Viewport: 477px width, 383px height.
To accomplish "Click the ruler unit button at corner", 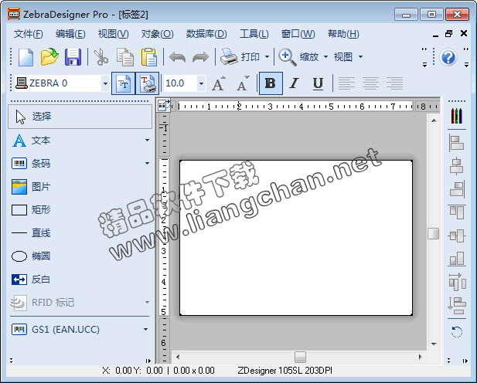I will tap(164, 106).
